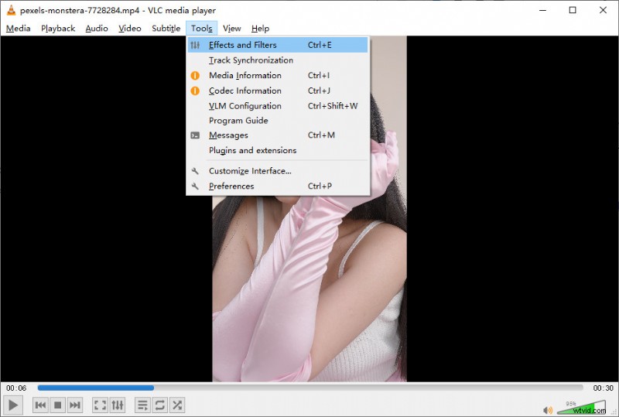
Task: Click the Effects and Filters sliders icon
Action: pyautogui.click(x=195, y=45)
